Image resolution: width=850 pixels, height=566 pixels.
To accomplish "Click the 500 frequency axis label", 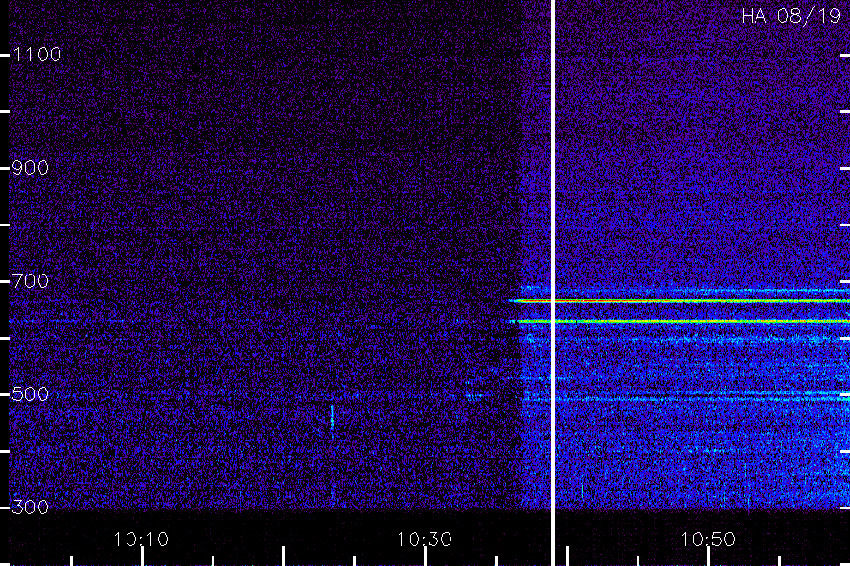I will tap(30, 394).
